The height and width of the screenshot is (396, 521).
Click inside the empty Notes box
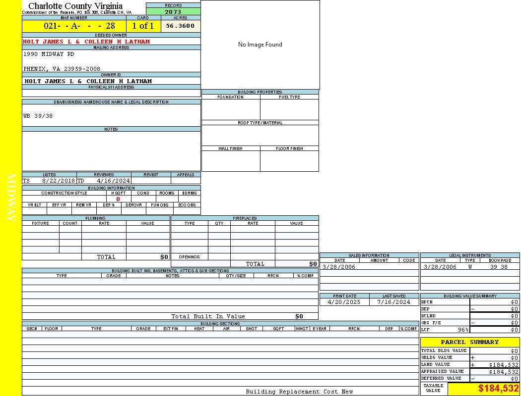(x=111, y=151)
